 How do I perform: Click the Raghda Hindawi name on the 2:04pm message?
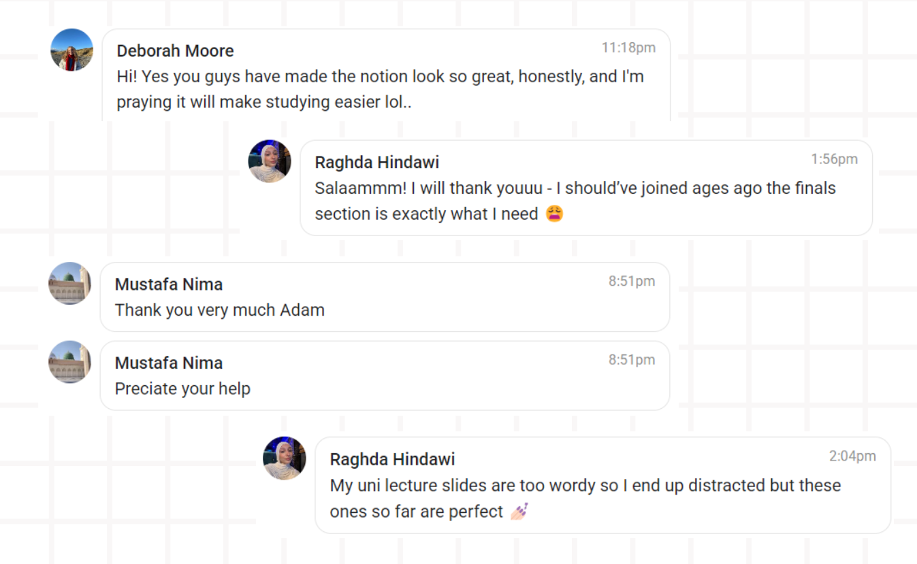point(392,459)
